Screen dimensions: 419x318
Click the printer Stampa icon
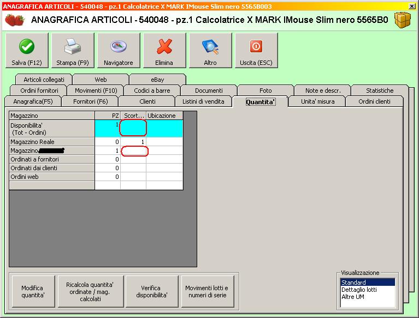pyautogui.click(x=73, y=46)
